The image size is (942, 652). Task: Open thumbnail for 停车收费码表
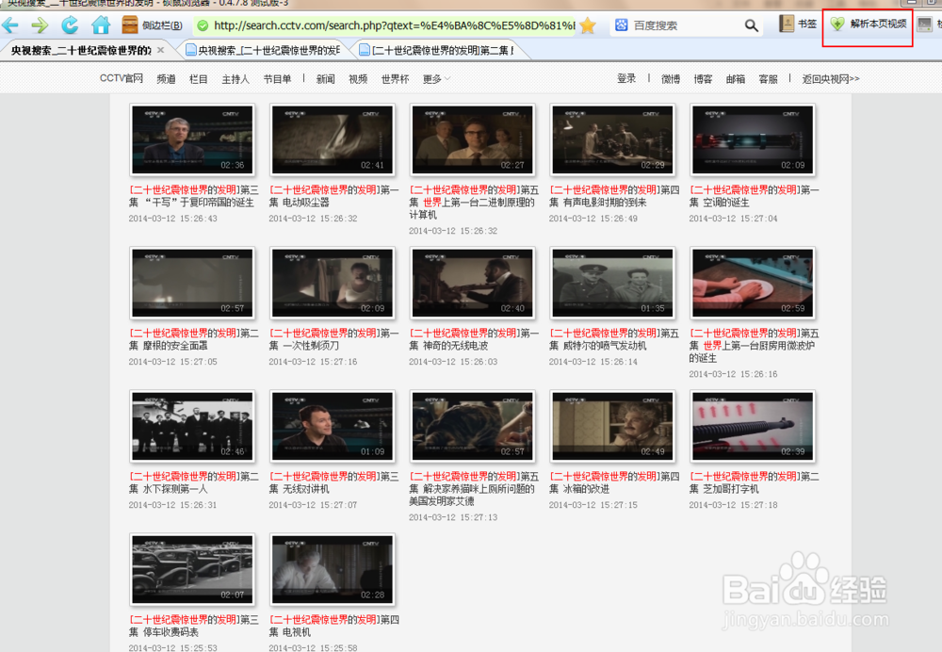(192, 570)
